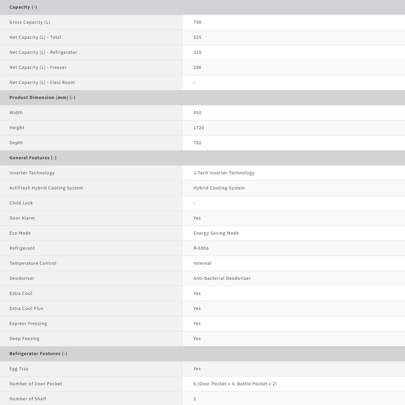Select the Energy Saving Mode value

(x=216, y=233)
